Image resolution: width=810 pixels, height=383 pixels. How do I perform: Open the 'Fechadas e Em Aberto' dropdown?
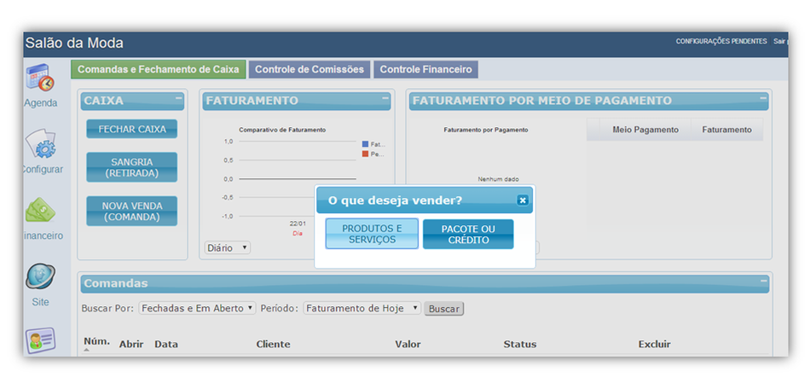(197, 308)
